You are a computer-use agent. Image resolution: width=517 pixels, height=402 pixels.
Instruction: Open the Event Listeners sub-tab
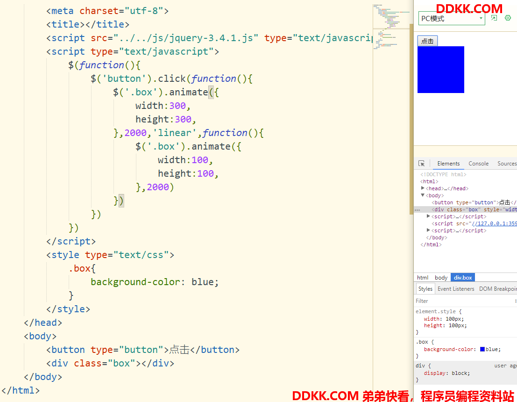[456, 289]
